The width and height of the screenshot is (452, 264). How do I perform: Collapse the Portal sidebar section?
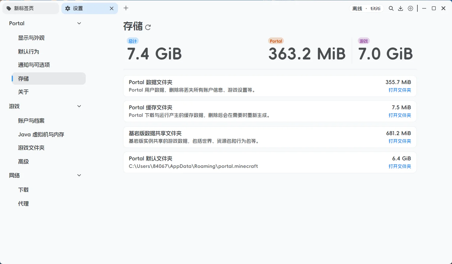point(79,23)
